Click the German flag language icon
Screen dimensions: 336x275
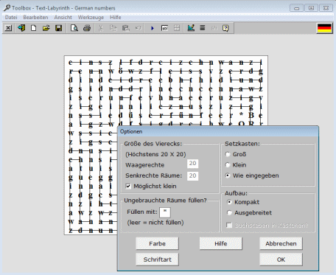(324, 28)
